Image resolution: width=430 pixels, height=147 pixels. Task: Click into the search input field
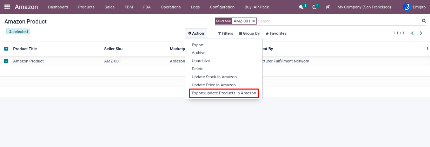click(337, 21)
